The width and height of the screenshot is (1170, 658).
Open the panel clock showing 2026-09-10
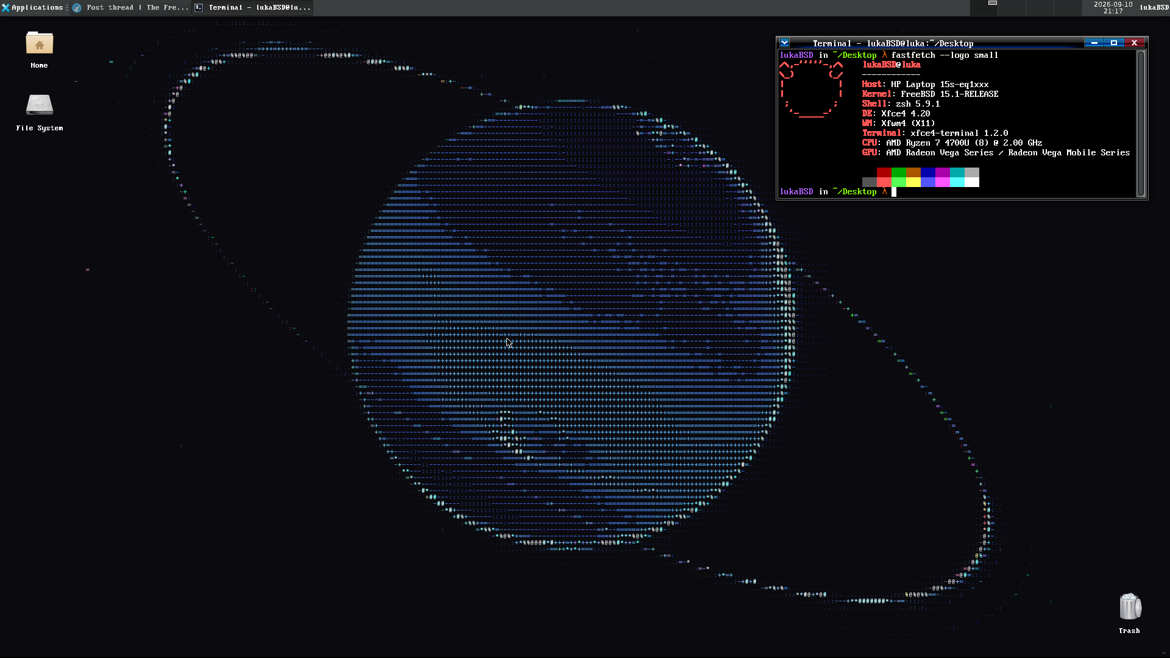pos(1113,7)
